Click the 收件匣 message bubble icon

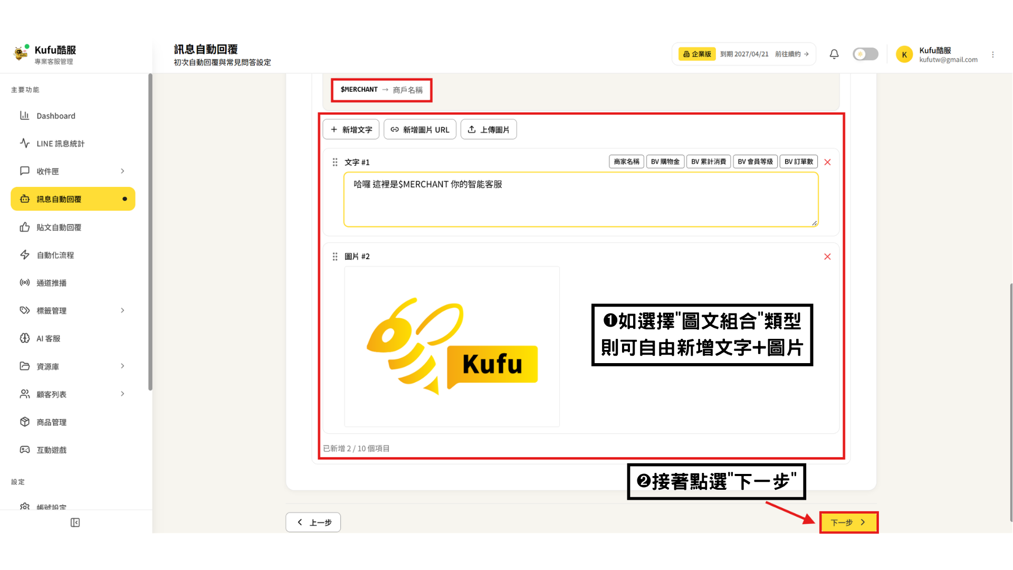pyautogui.click(x=25, y=170)
